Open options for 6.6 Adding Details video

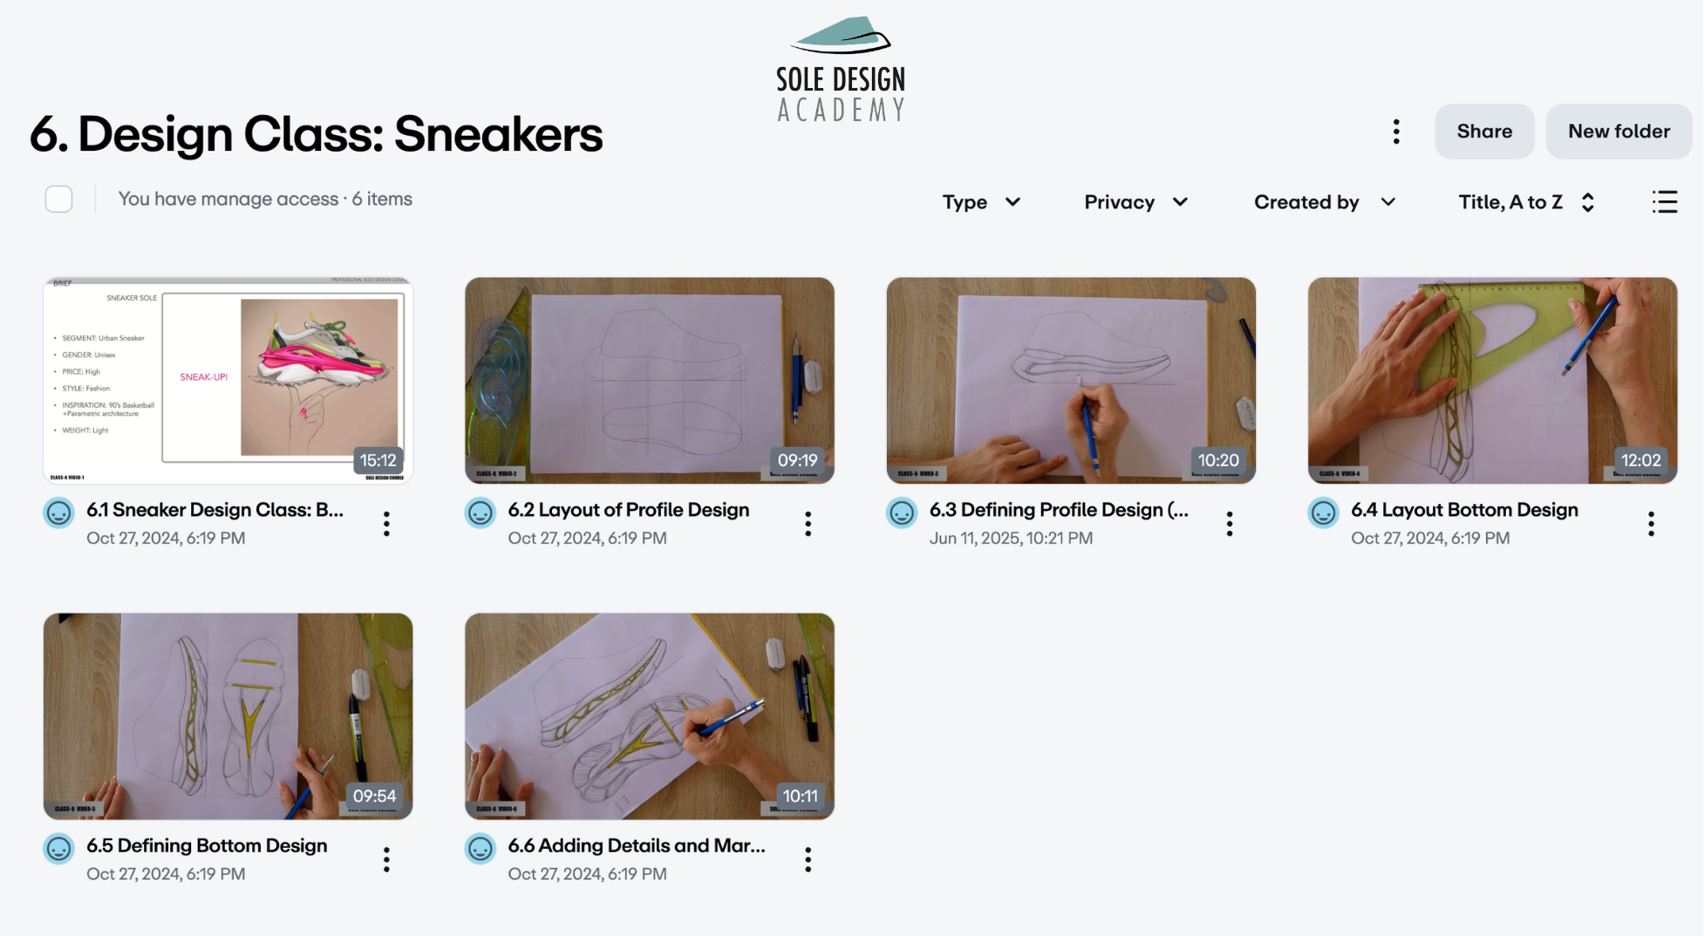808,859
